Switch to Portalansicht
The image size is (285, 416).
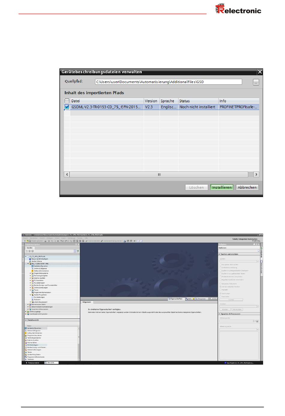click(x=32, y=363)
